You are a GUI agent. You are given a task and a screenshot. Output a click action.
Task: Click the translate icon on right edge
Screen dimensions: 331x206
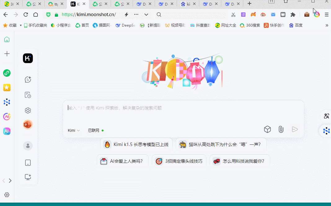[326, 116]
